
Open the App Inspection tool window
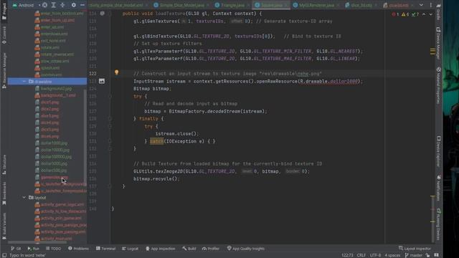[161, 249]
